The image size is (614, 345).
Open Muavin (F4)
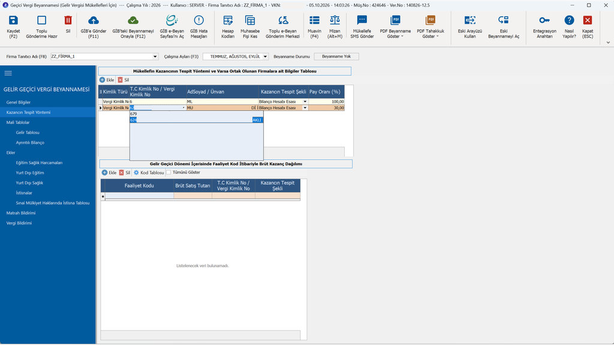coord(314,27)
